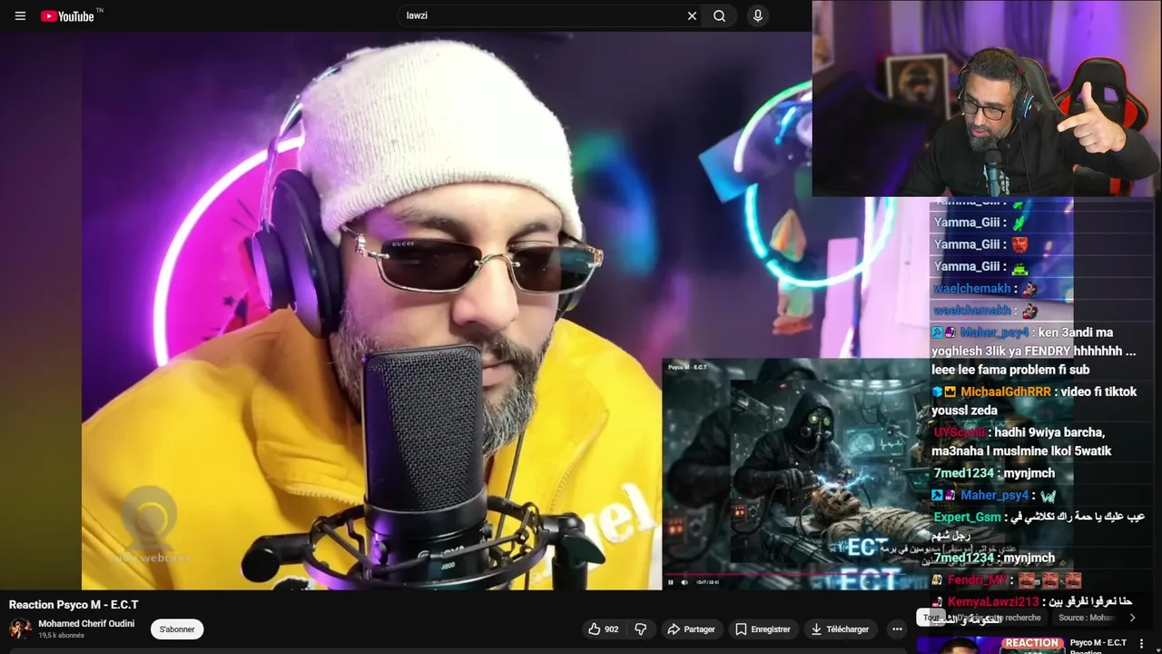Open the REACTION video thumbnail

pyautogui.click(x=990, y=645)
